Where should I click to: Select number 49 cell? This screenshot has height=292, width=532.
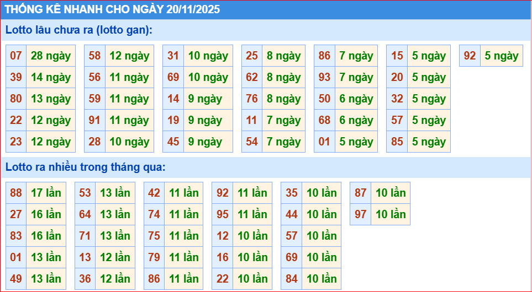[16, 279]
